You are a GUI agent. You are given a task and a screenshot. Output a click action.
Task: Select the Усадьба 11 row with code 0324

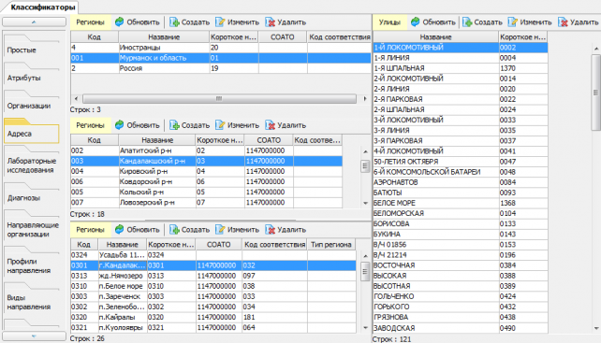213,254
